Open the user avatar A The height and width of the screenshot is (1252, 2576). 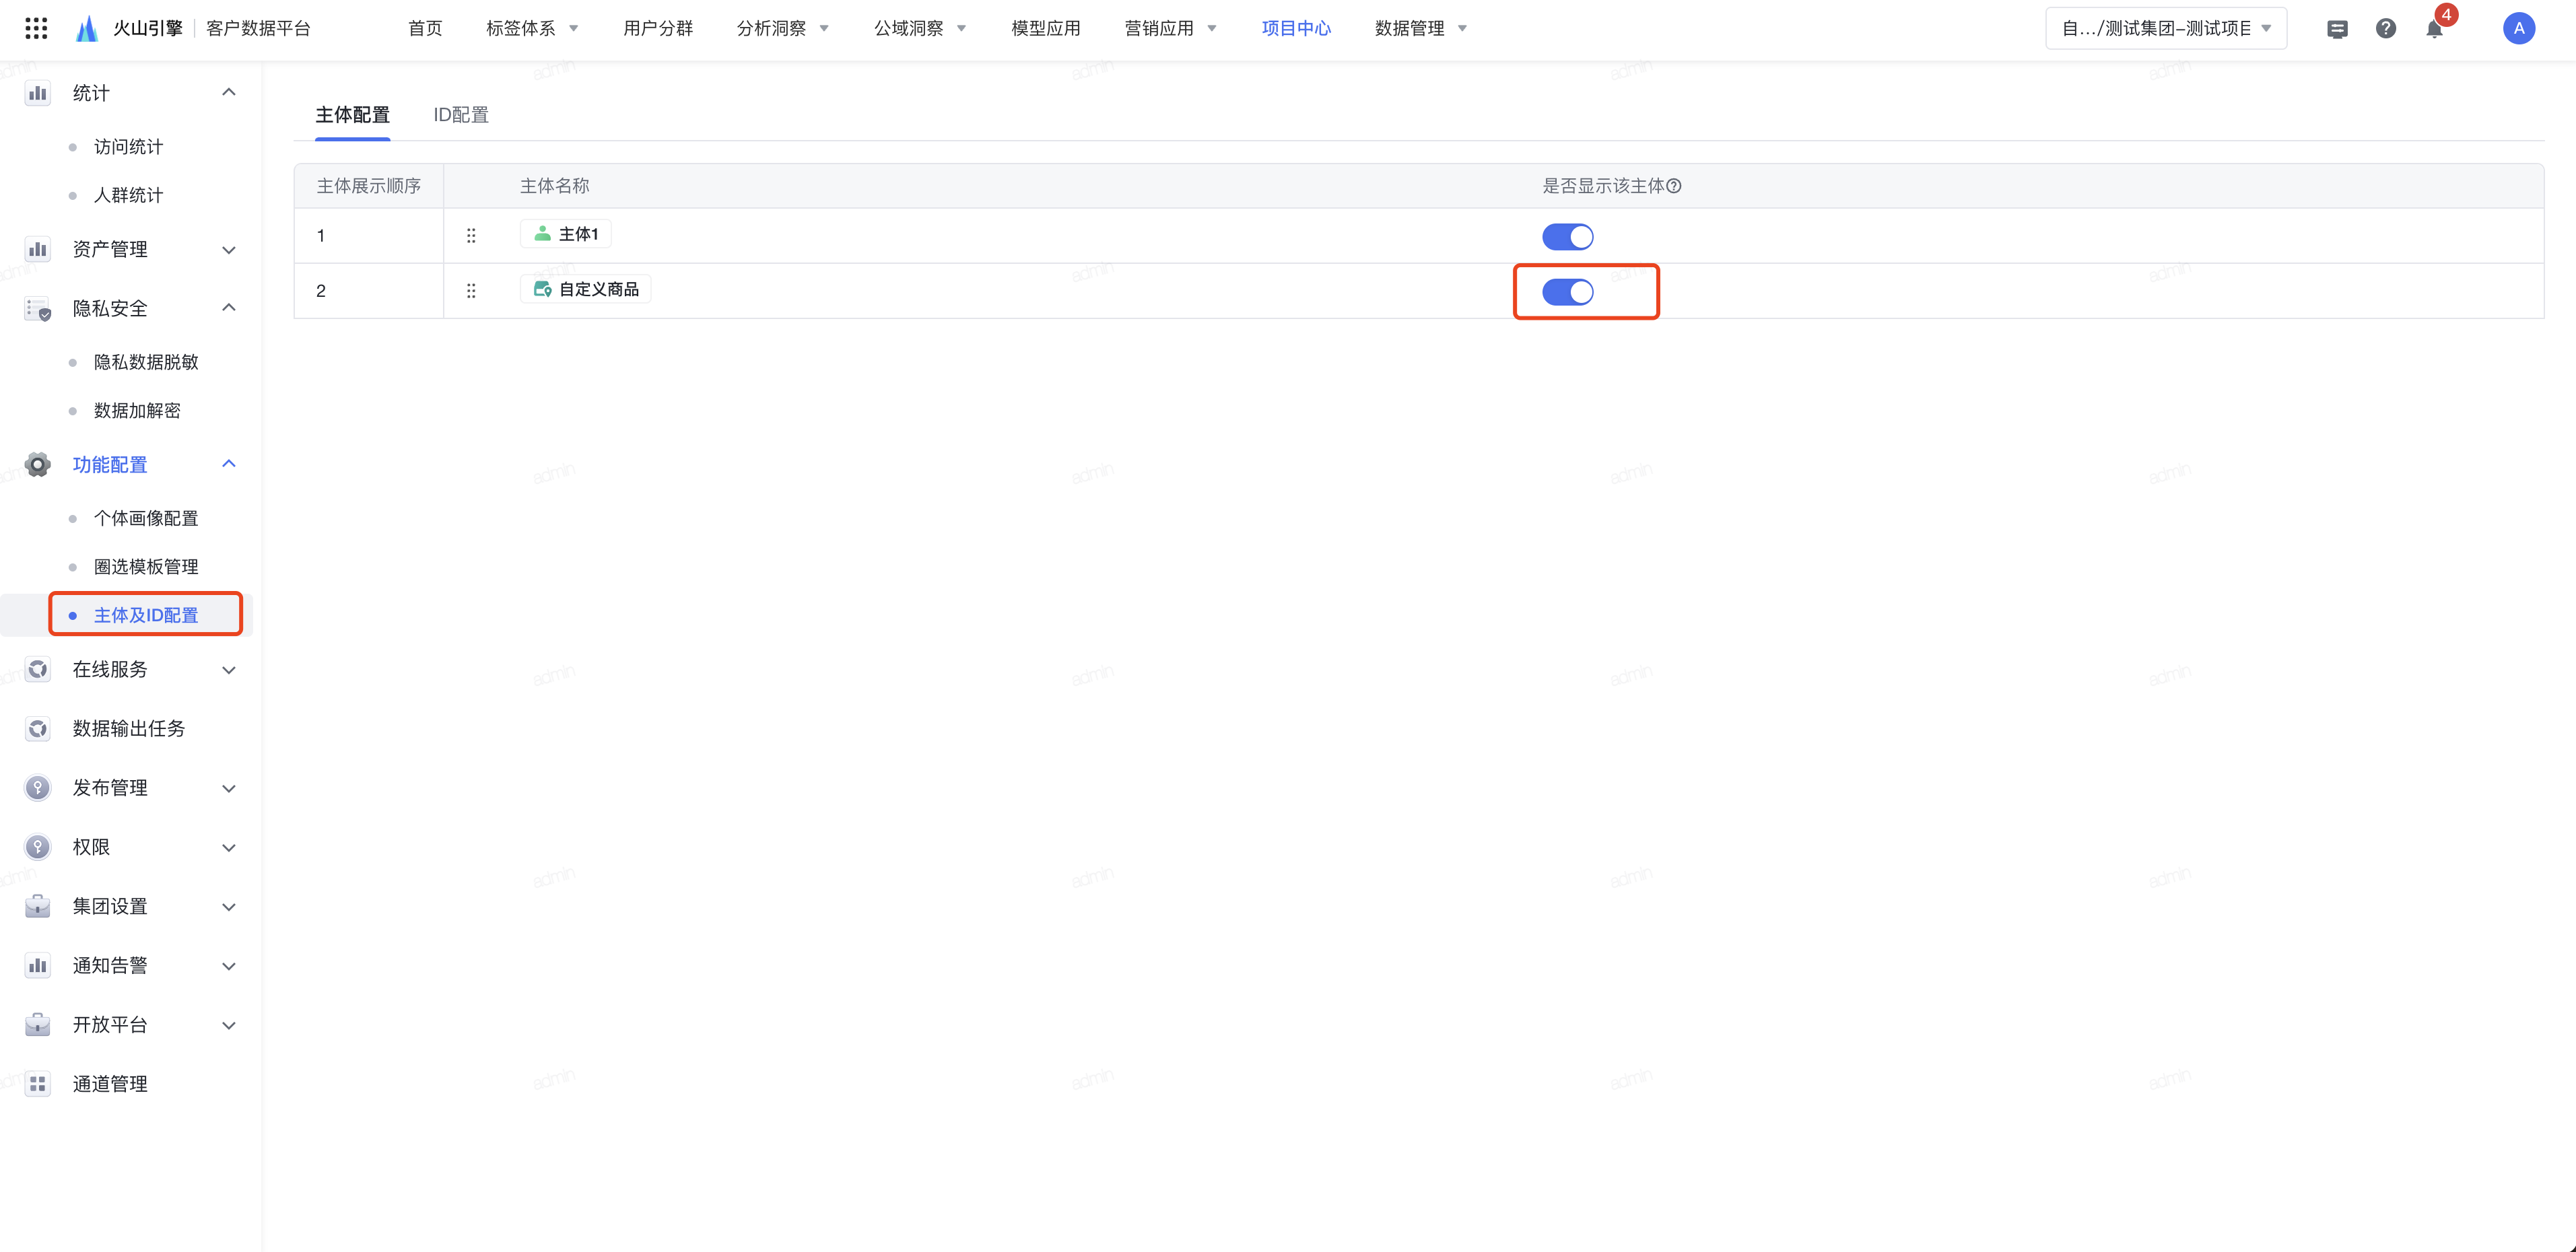coord(2519,28)
